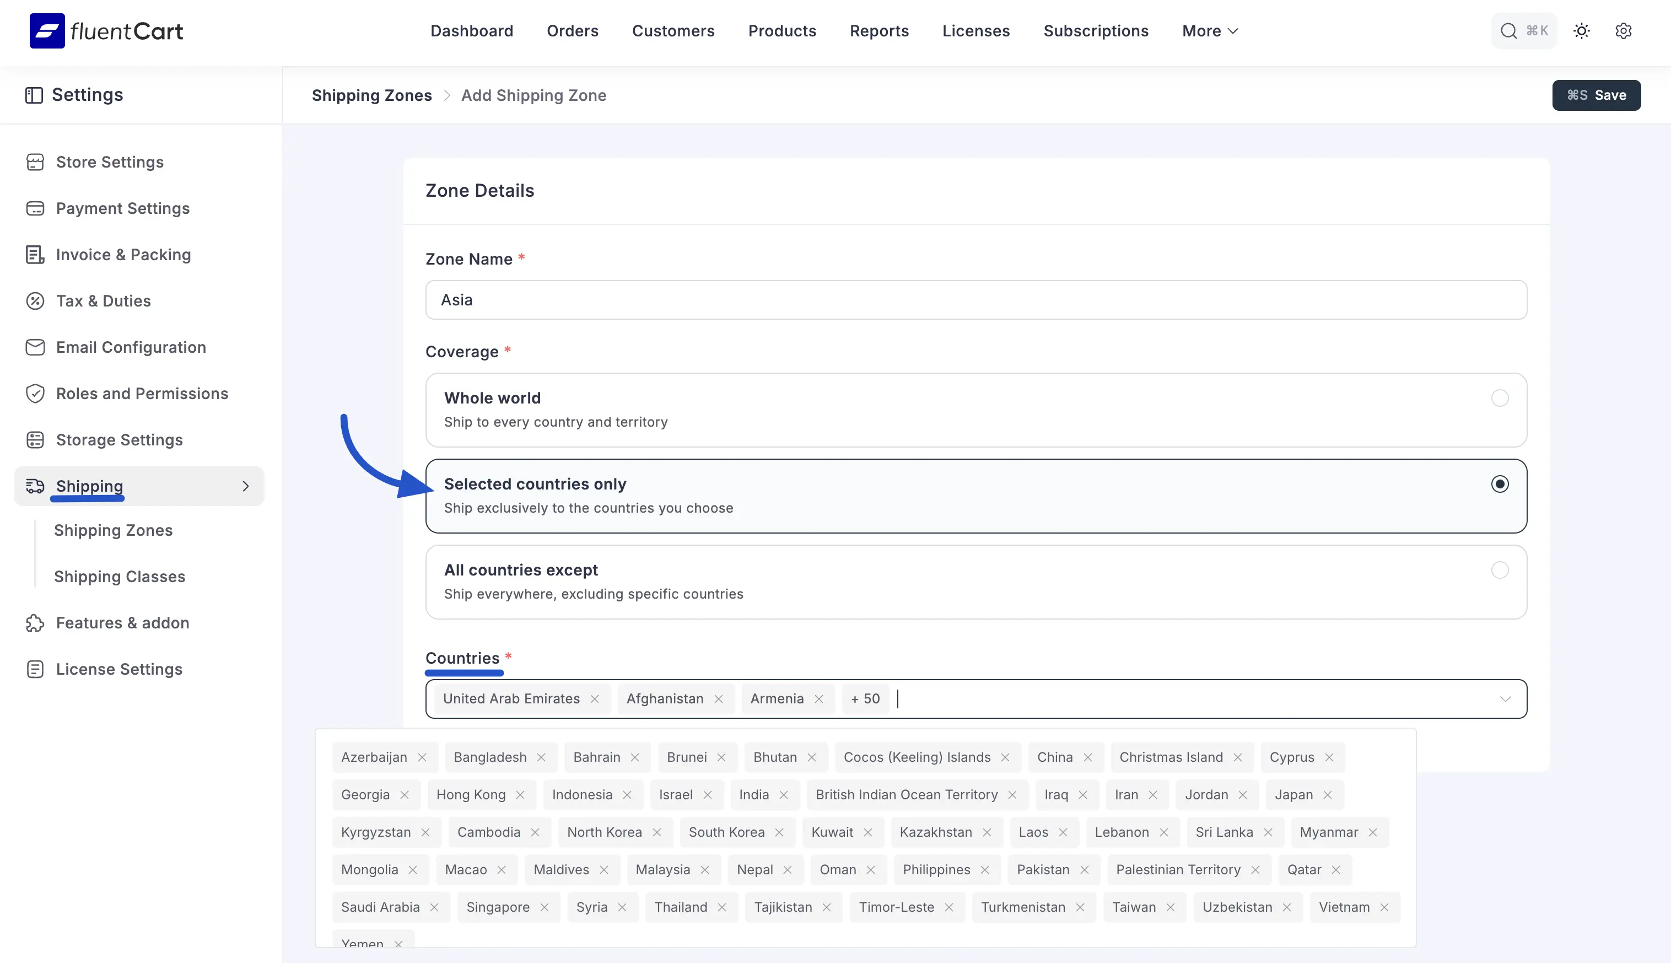Open the Orders menu
1671x963 pixels.
coord(573,31)
